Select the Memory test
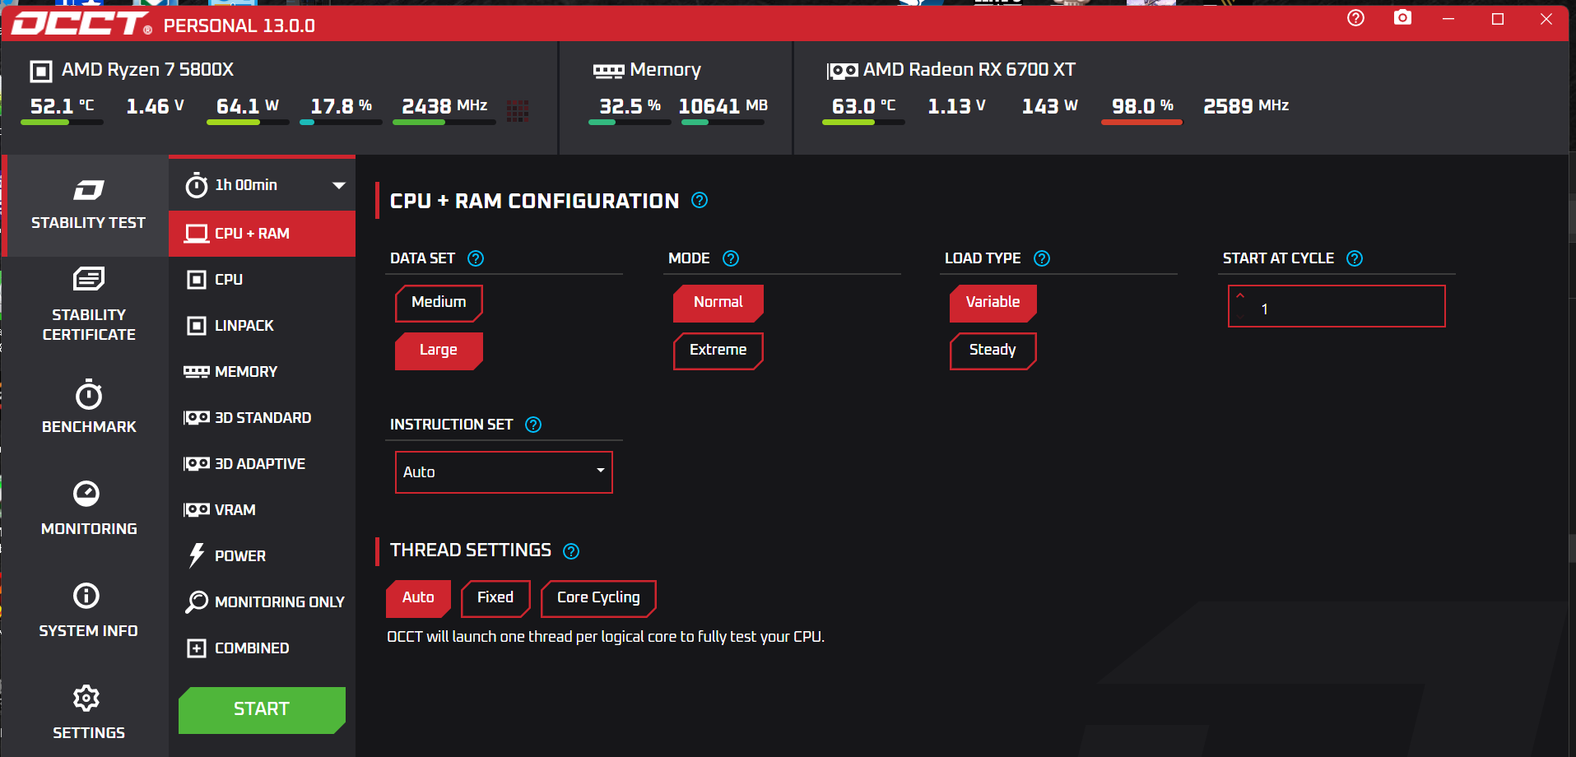 pyautogui.click(x=262, y=372)
